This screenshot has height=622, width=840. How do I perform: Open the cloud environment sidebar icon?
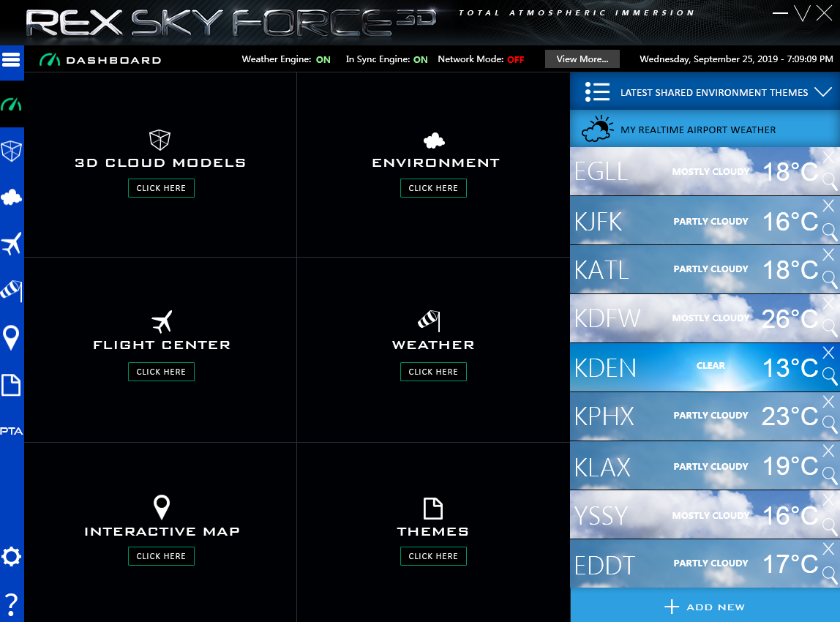[12, 197]
